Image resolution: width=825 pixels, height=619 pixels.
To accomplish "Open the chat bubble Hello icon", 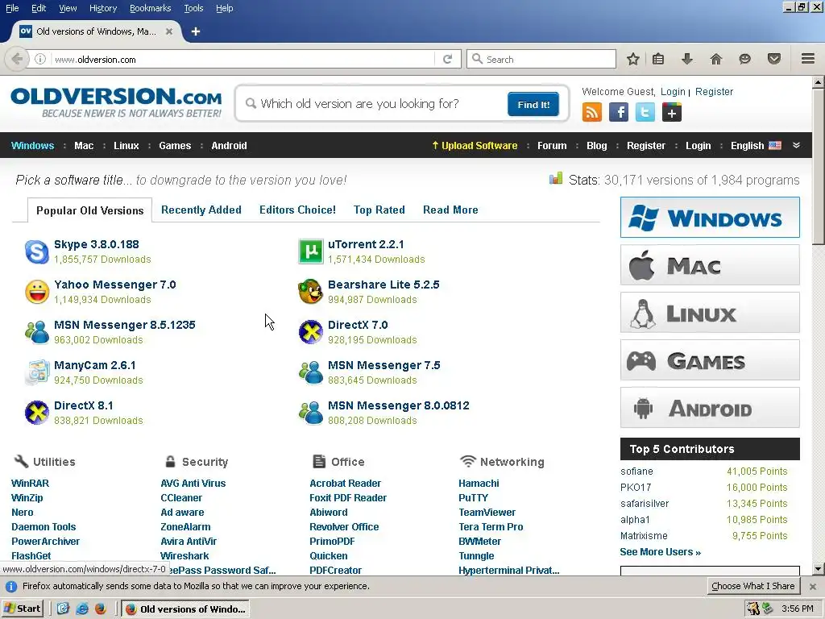I will click(744, 59).
